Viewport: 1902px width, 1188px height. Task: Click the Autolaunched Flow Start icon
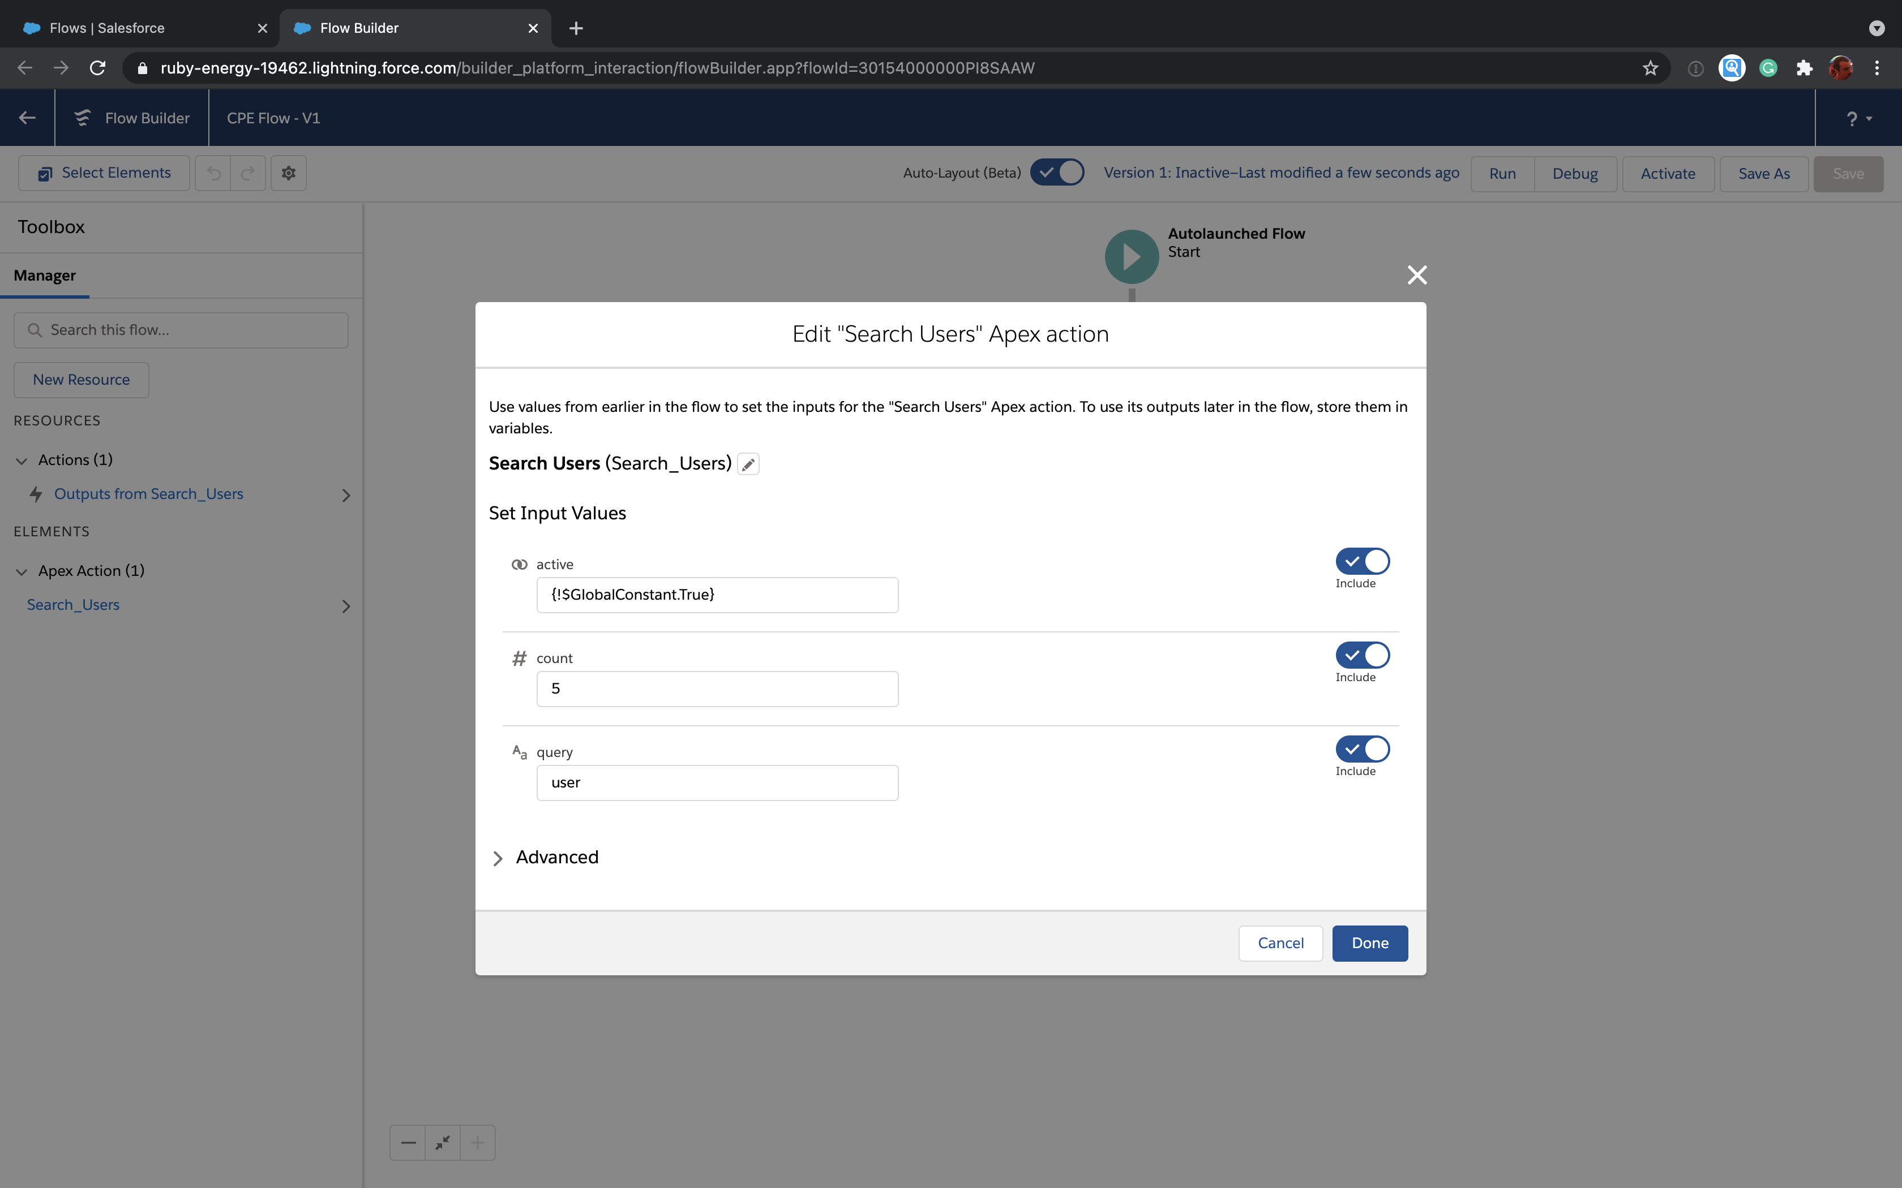point(1131,256)
